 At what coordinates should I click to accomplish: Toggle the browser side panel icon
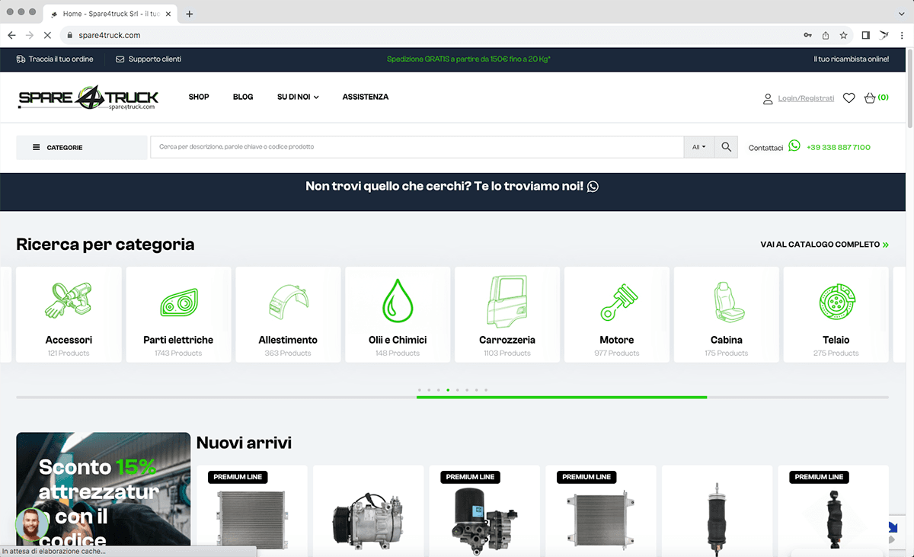point(866,35)
